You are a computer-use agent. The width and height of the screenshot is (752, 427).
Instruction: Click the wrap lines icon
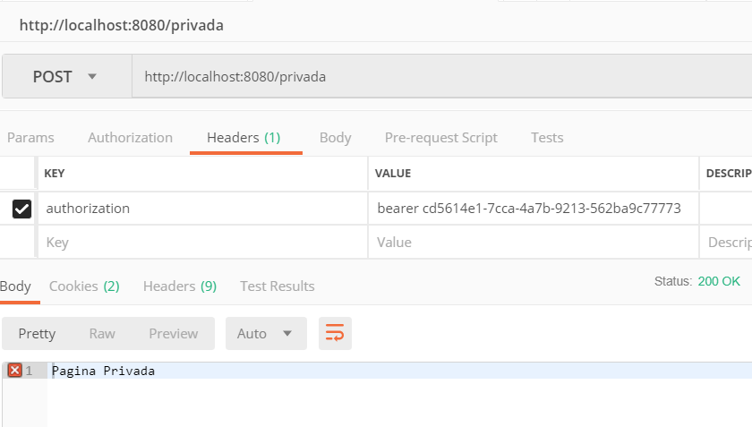click(x=335, y=333)
